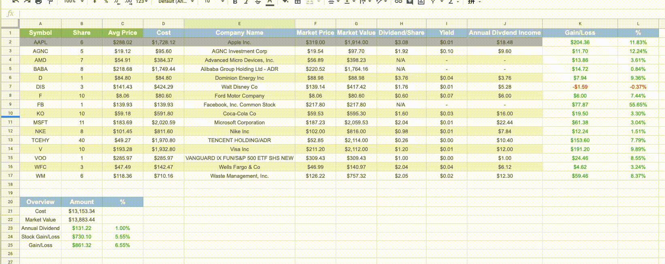Select column A header
The width and height of the screenshot is (665, 264).
tap(40, 23)
